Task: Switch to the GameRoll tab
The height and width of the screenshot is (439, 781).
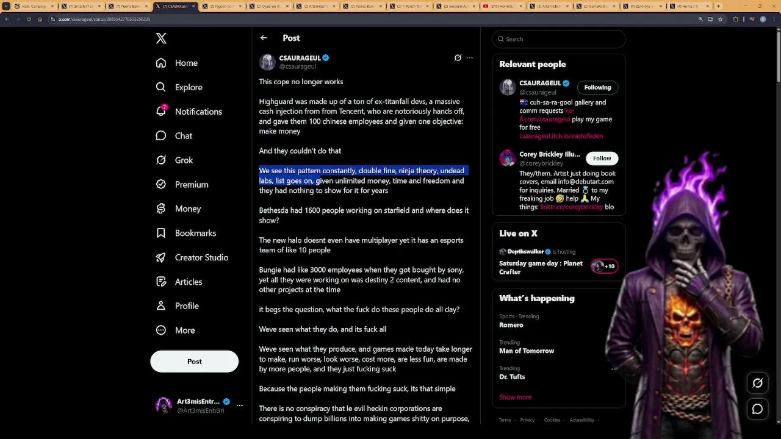Action: [596, 6]
